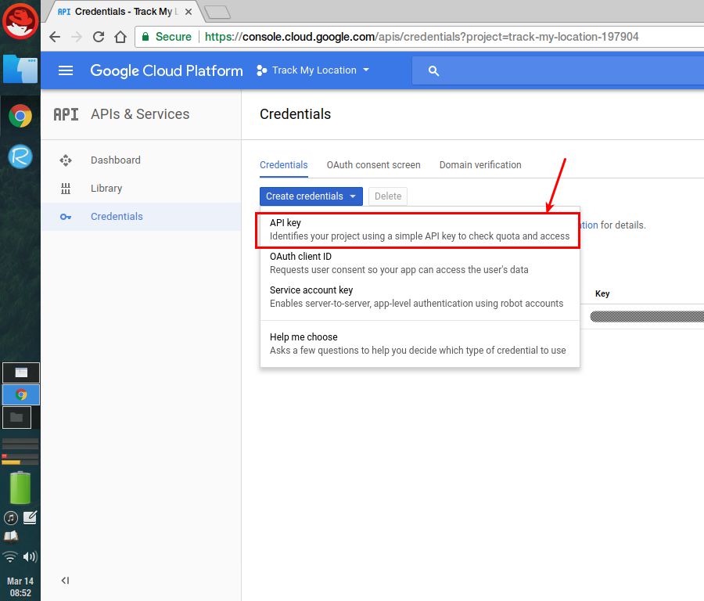Click the search magnifier icon

pos(433,70)
